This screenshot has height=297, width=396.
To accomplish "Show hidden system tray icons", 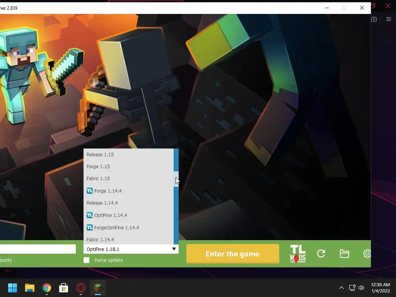I will tap(341, 288).
